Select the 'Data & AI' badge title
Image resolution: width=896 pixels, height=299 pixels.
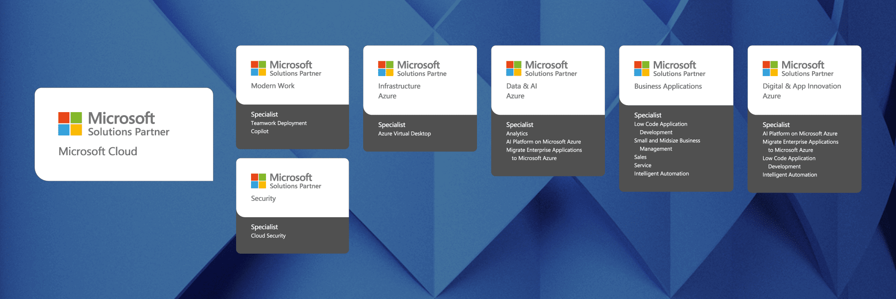point(521,86)
